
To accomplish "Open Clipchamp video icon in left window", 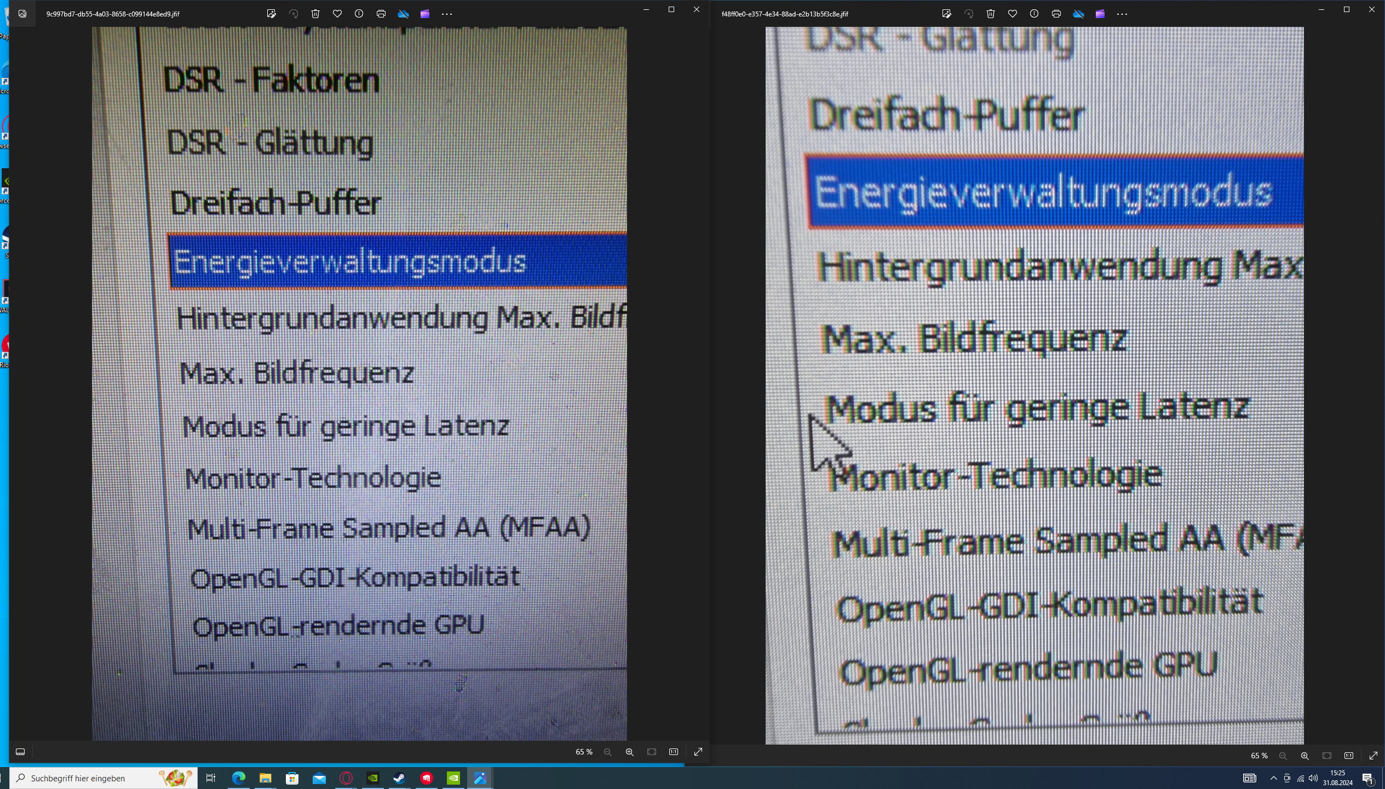I will coord(425,14).
